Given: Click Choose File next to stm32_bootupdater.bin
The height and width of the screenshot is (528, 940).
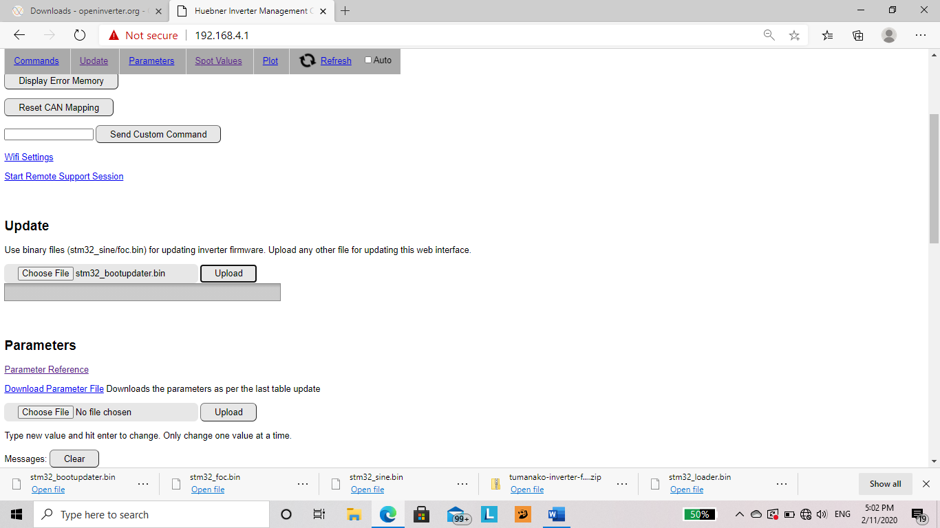Looking at the screenshot, I should [x=45, y=273].
